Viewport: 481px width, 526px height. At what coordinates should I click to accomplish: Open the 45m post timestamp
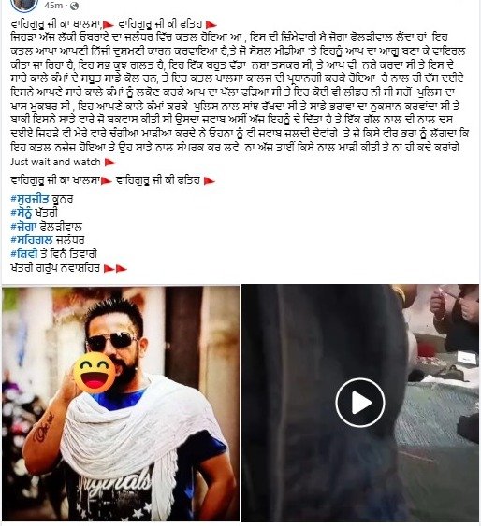pyautogui.click(x=53, y=6)
